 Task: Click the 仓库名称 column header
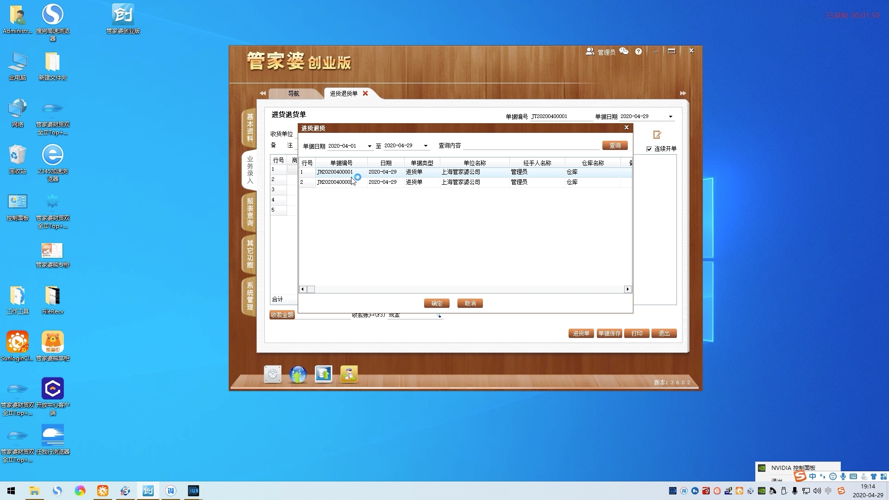593,163
